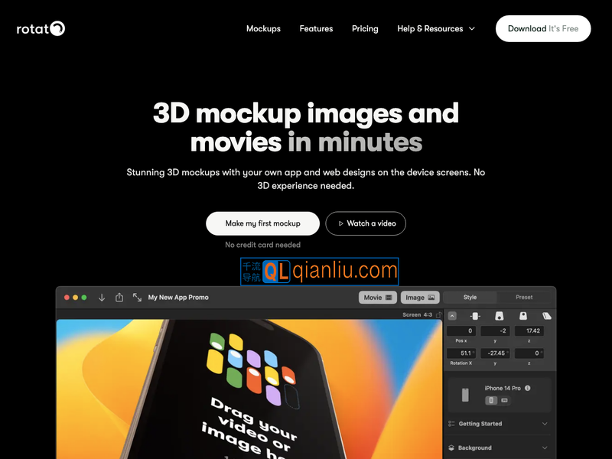The height and width of the screenshot is (459, 612).
Task: Click the tilted device angle icon
Action: 547,315
